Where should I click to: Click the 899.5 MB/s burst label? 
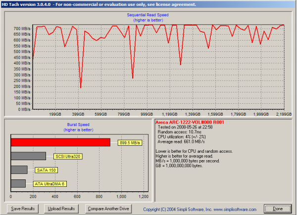point(130,142)
